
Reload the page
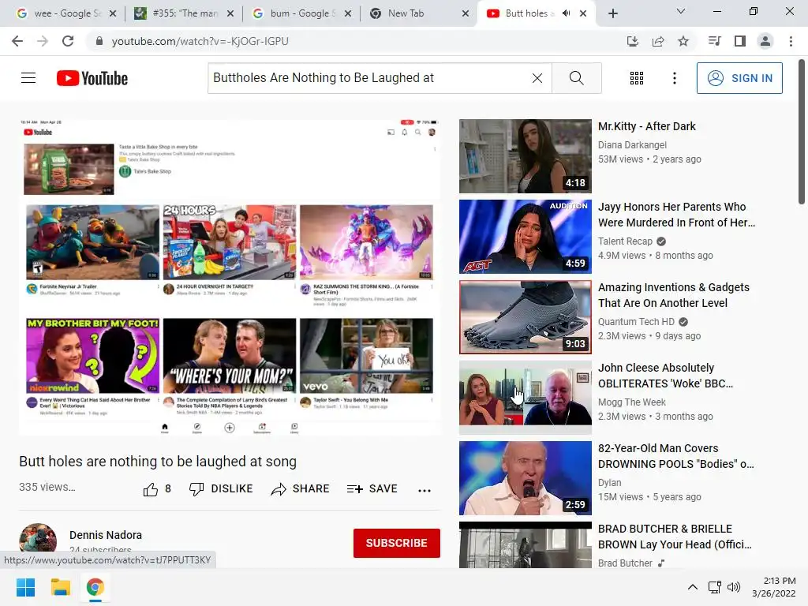(x=68, y=41)
